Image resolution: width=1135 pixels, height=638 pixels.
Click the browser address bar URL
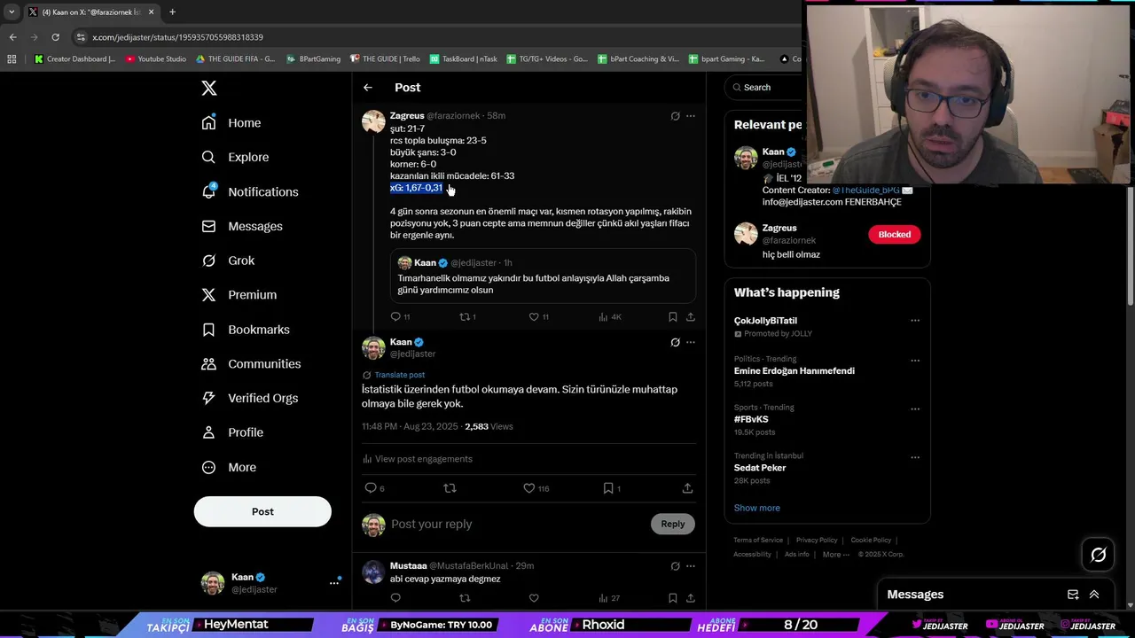point(177,37)
